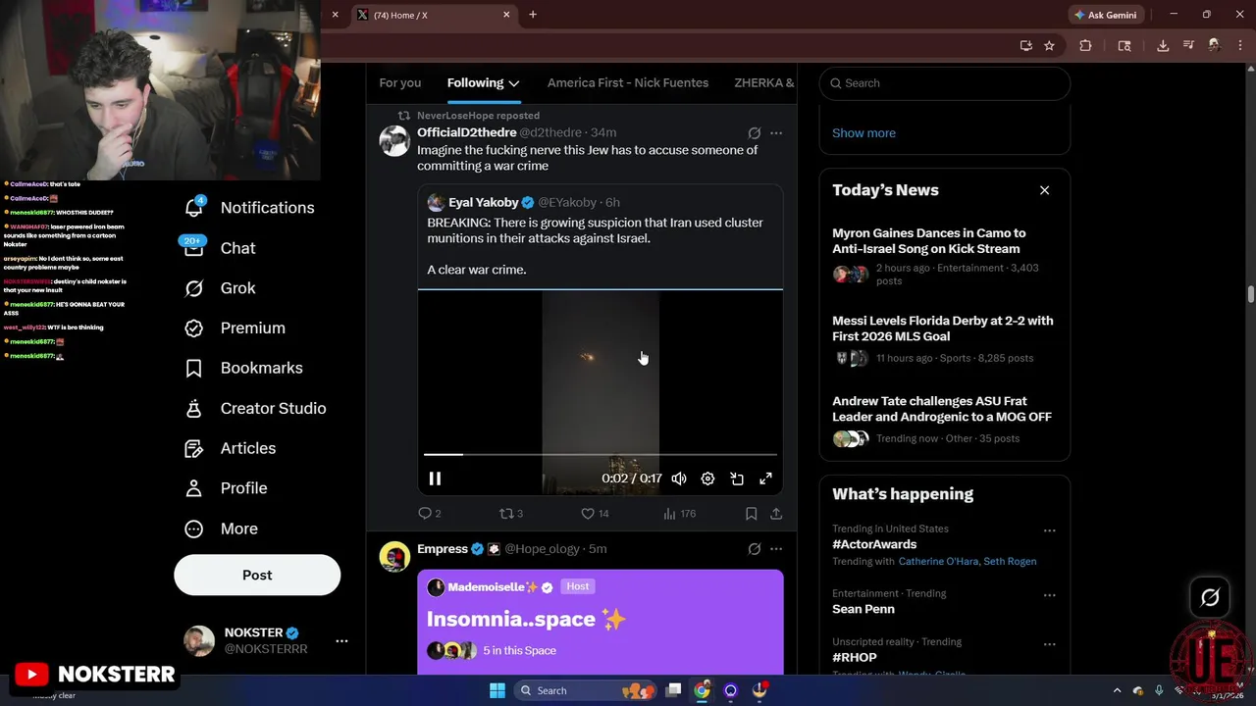Viewport: 1256px width, 706px height.
Task: Seek on the video progress bar
Action: (x=601, y=454)
